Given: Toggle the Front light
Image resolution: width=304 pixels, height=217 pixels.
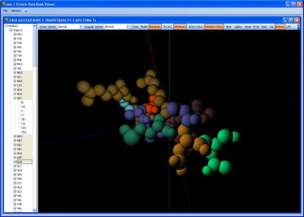Looking at the screenshot, I should (256, 27).
